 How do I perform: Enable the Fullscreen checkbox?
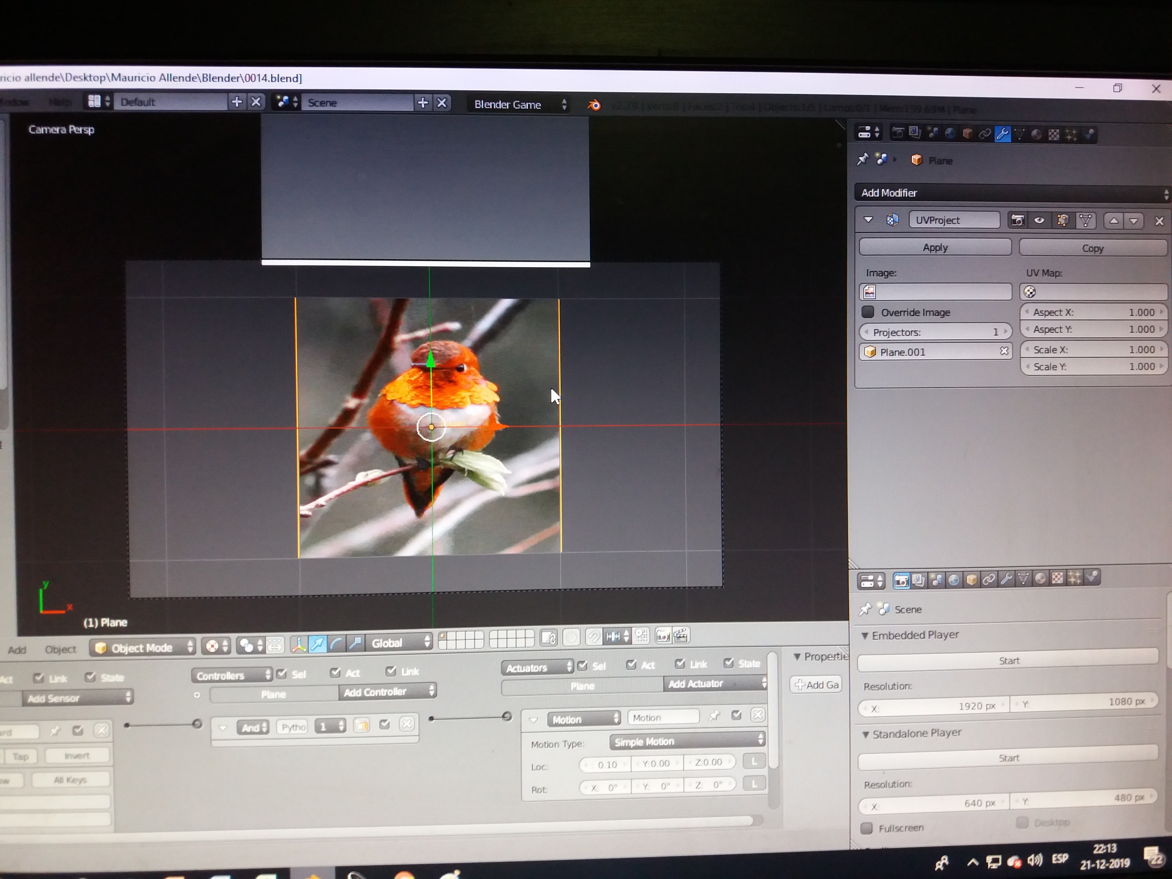[867, 828]
